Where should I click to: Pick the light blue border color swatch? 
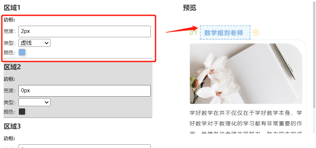click(22, 52)
